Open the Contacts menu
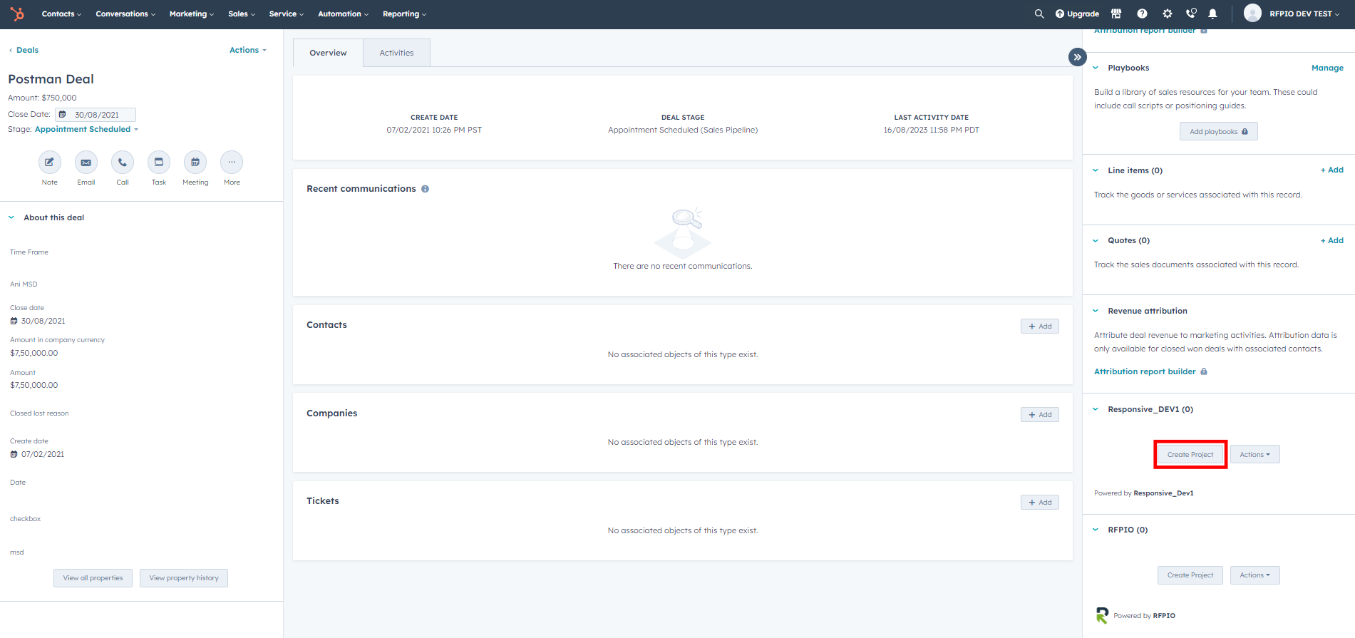The image size is (1355, 638). click(x=61, y=14)
